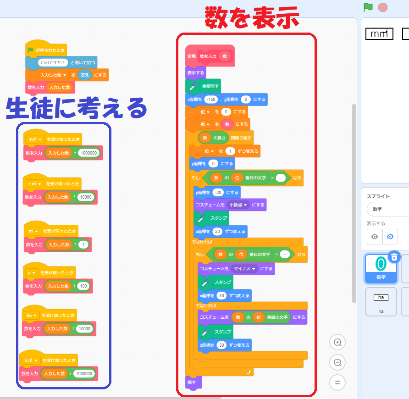The image size is (409, 399).
Task: Click the vertical workspace scrollbar
Action: pos(354,202)
